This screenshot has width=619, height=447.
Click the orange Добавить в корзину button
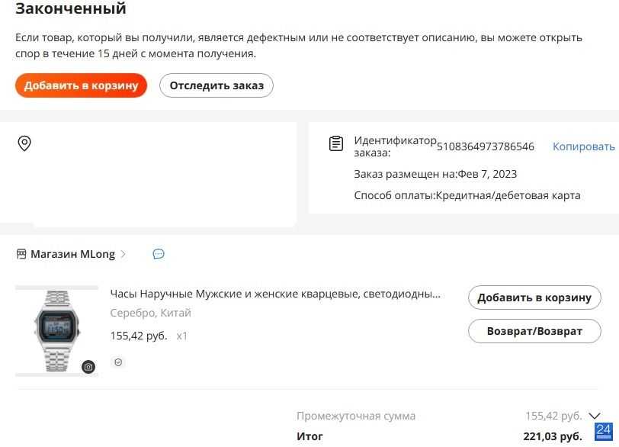[x=81, y=85]
